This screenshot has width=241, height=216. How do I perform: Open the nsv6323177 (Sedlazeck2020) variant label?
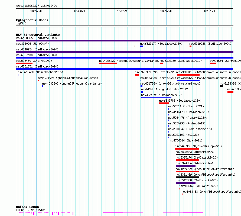click(161, 44)
